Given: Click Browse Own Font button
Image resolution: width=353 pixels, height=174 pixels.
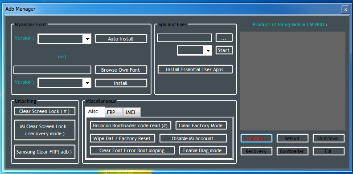Looking at the screenshot, I should [121, 70].
